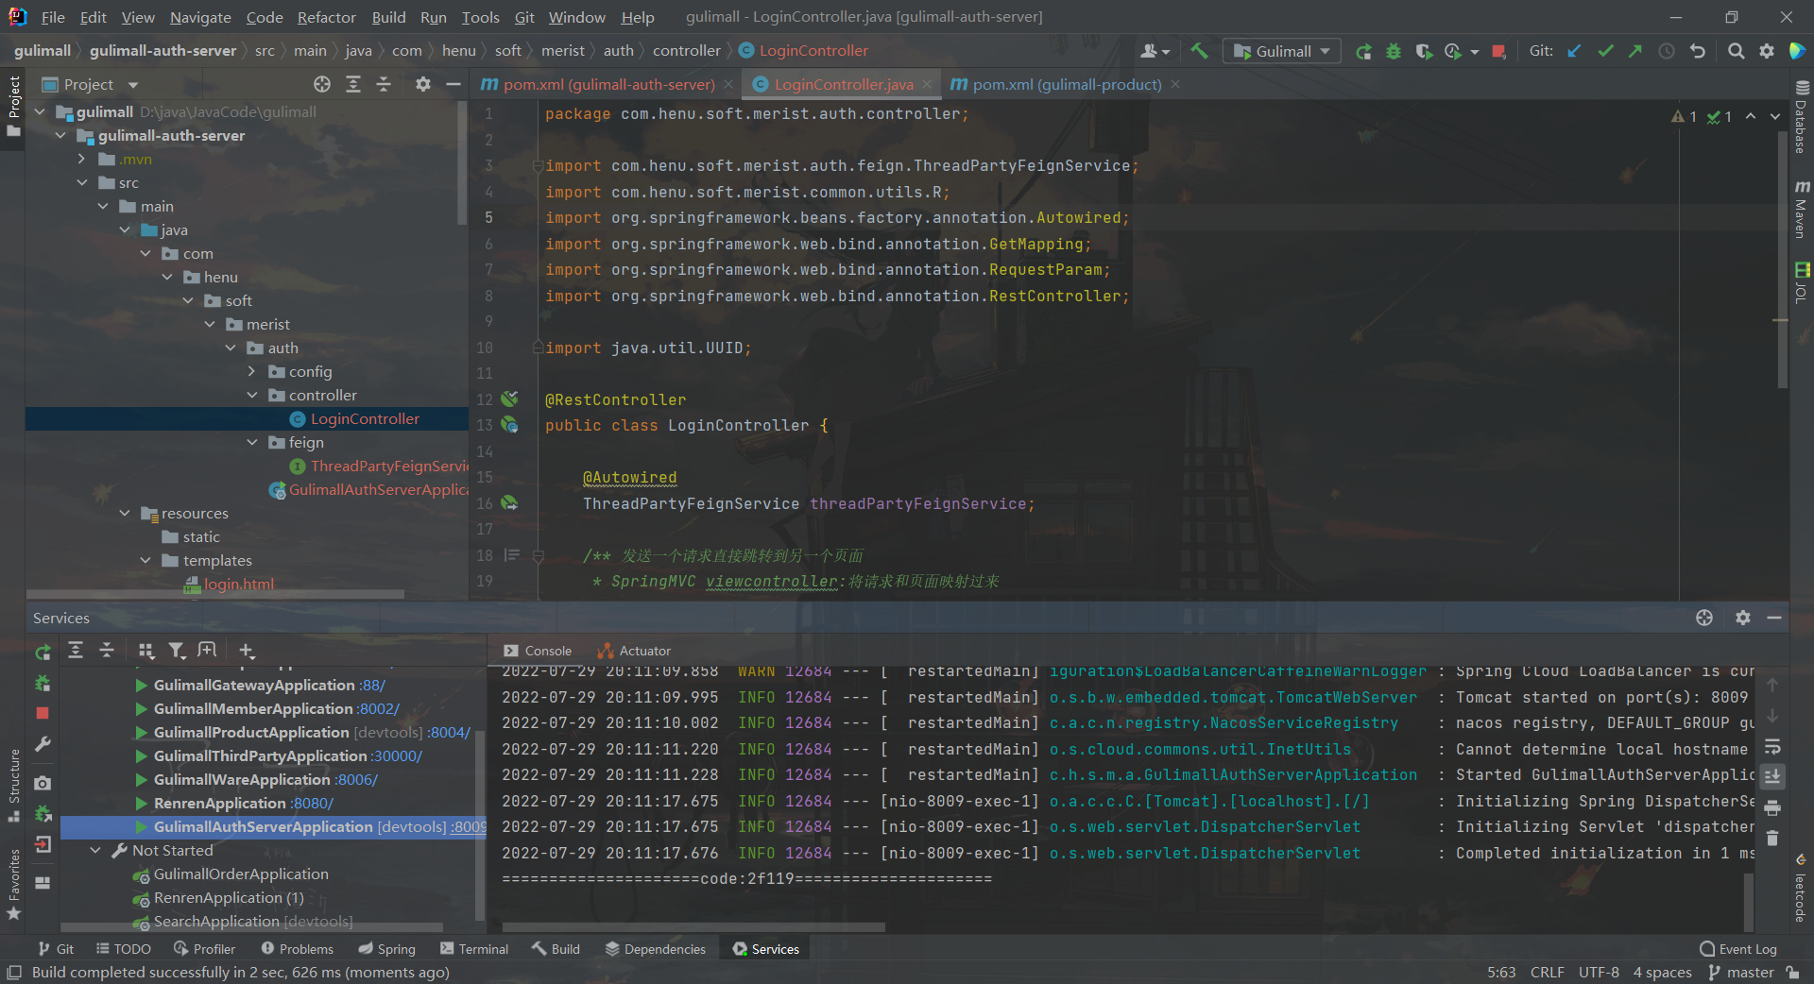Rollback changes with undo icon
Image resolution: width=1814 pixels, height=984 pixels.
1698,51
